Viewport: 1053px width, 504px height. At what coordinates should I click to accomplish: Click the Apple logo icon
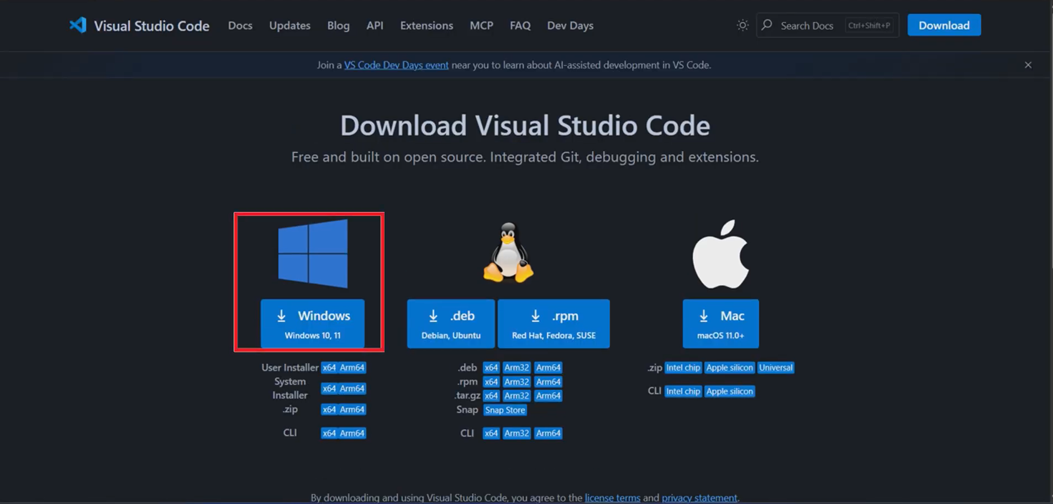(720, 253)
